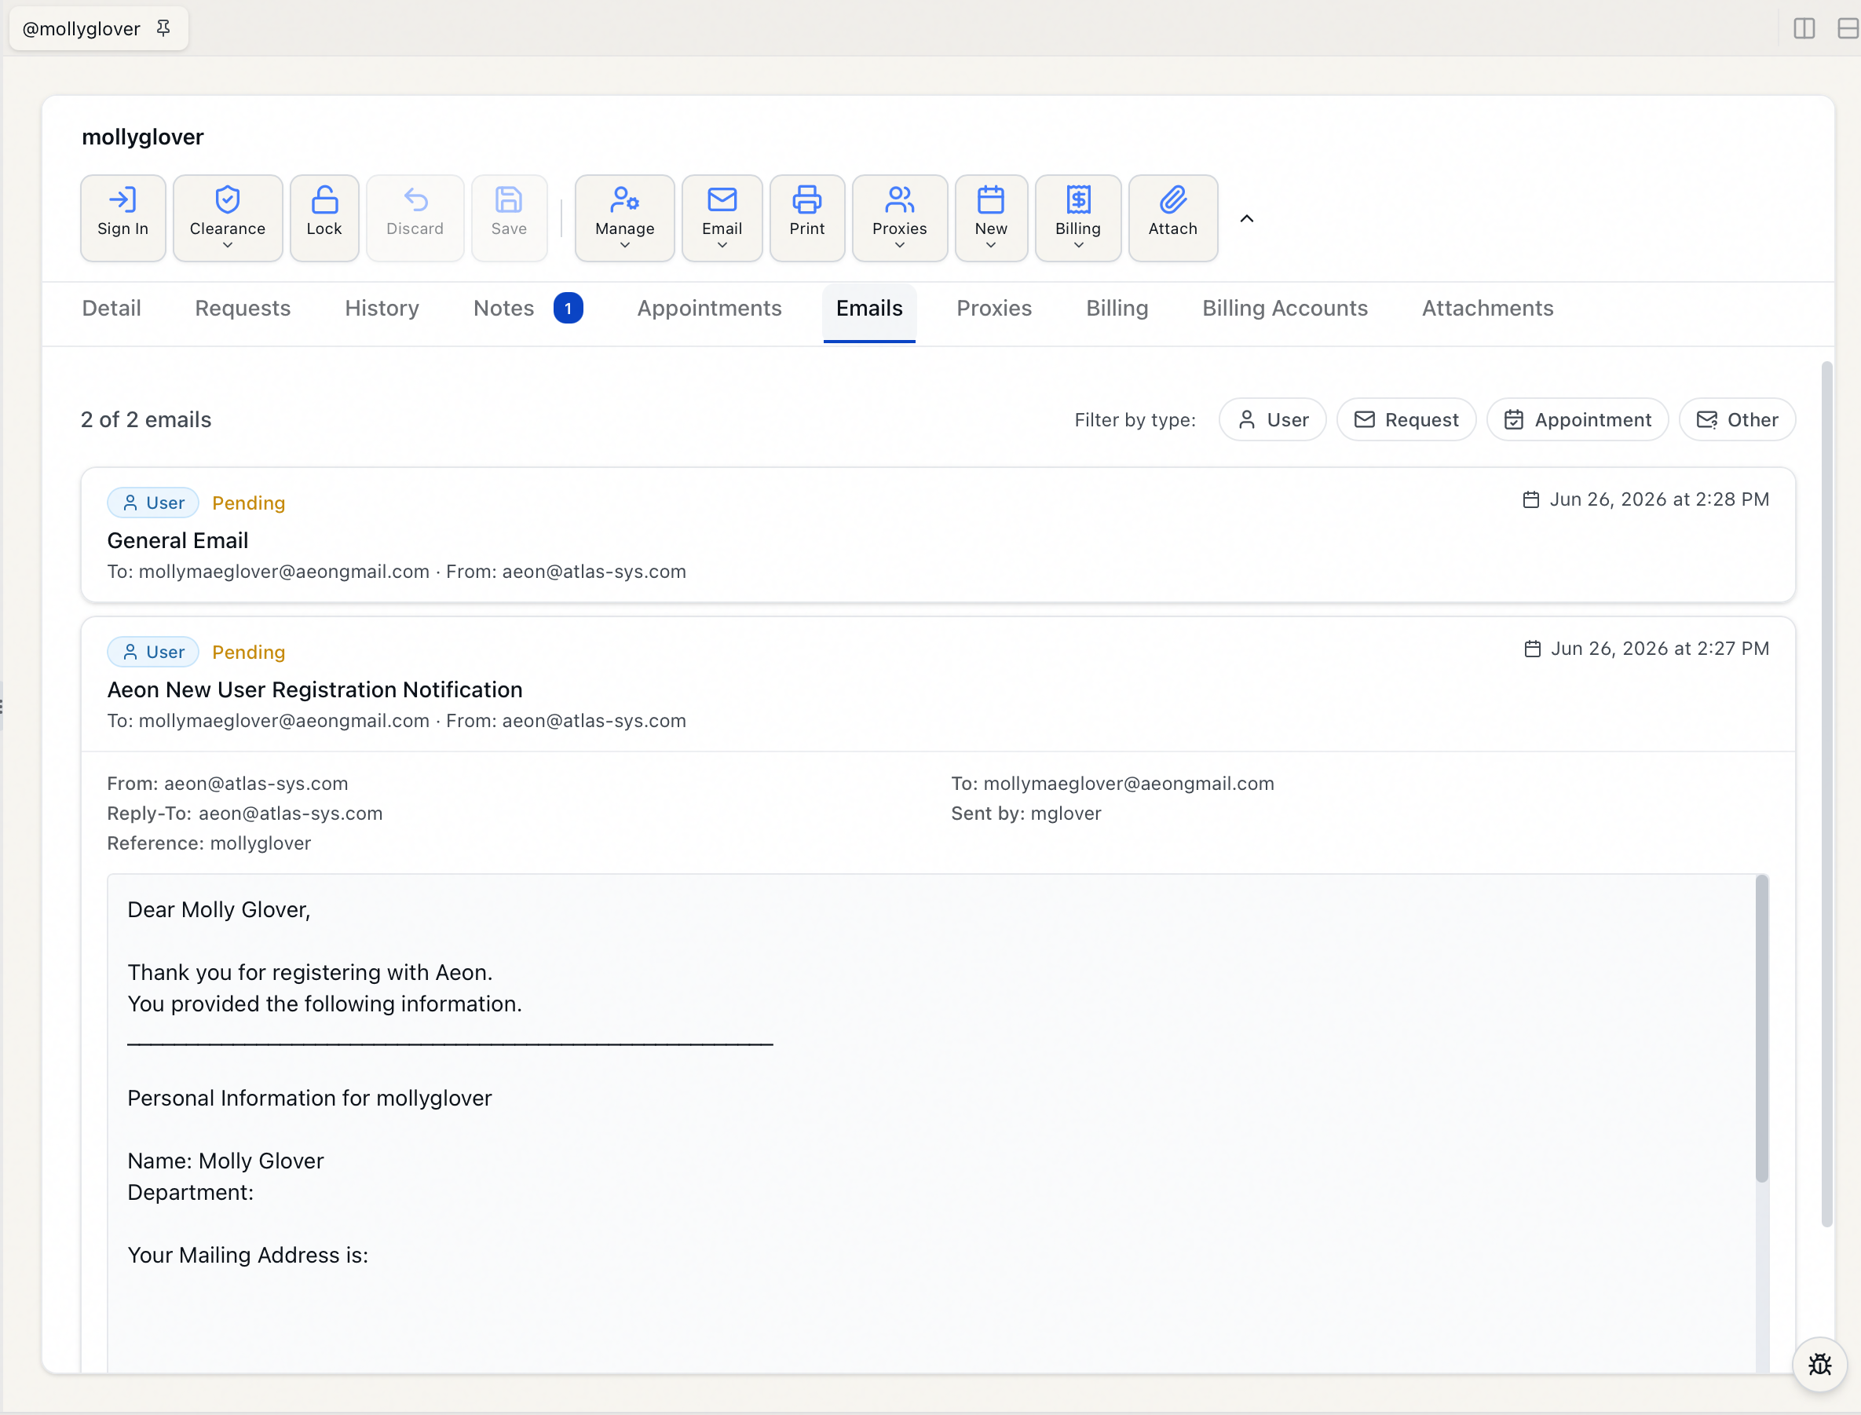Click the 'Sent by: mglover' text
The image size is (1861, 1415).
click(1026, 814)
